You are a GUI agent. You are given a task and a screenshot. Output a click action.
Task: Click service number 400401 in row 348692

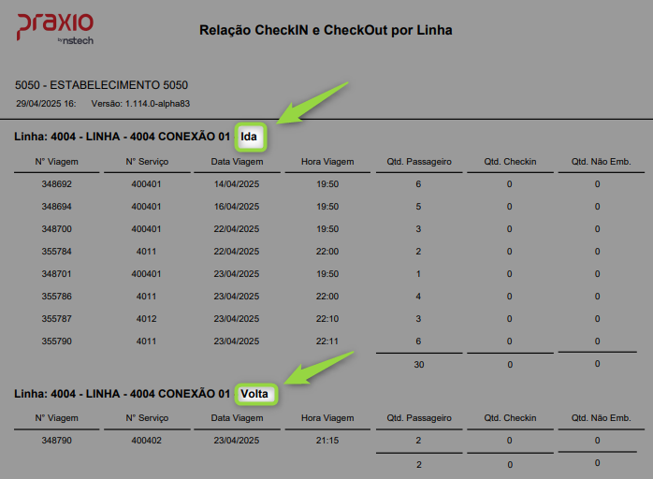[146, 184]
